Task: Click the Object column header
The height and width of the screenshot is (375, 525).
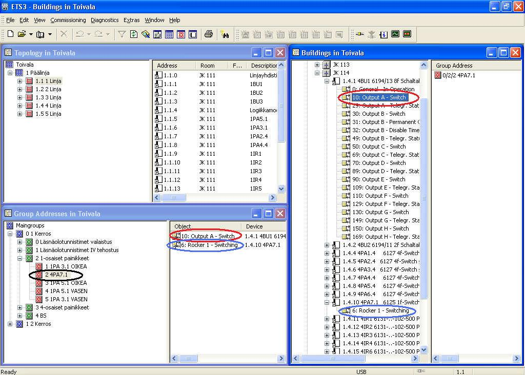Action: (x=206, y=226)
